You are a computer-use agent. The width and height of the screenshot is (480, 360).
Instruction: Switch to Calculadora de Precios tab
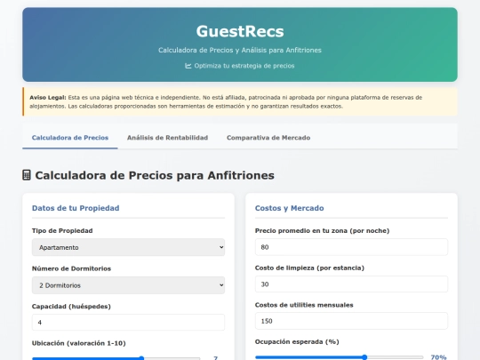point(70,138)
